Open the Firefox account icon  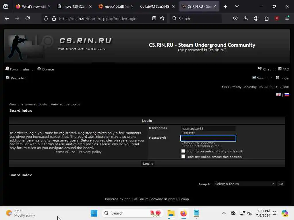(256, 18)
